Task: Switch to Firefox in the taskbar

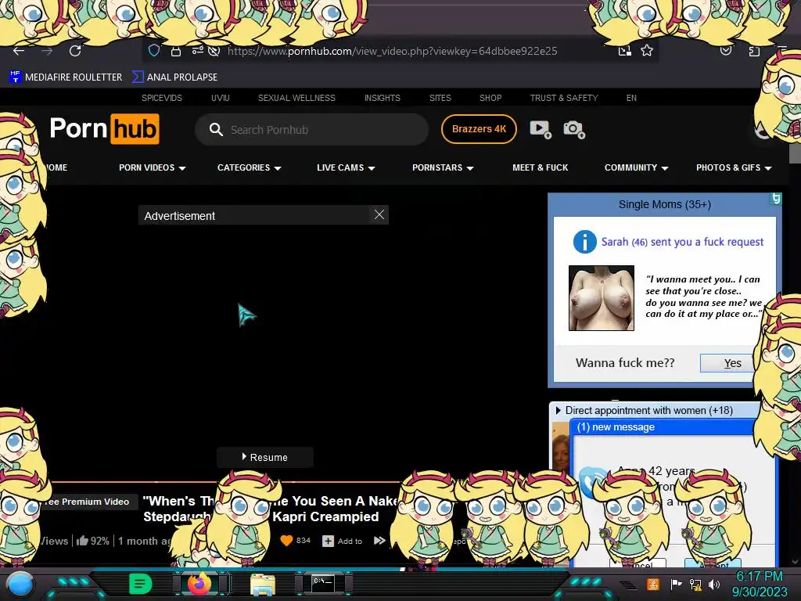Action: coord(199,584)
